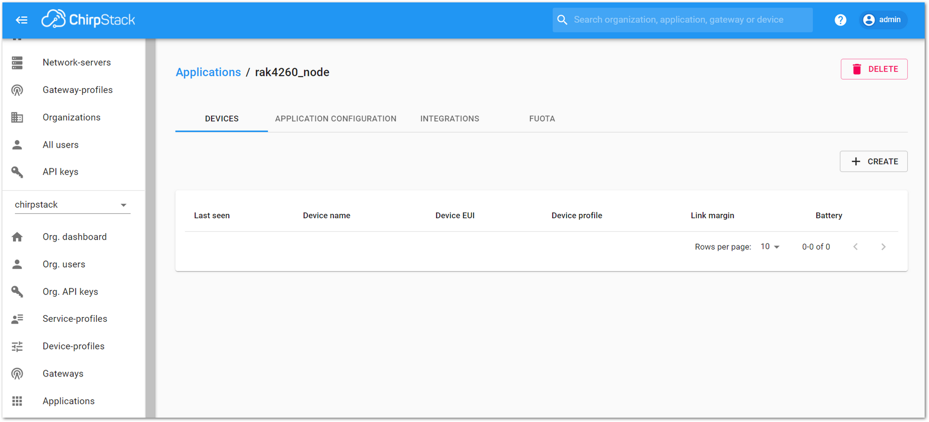Open Gateway-profiles in the sidebar
This screenshot has height=422, width=929.
(x=77, y=90)
